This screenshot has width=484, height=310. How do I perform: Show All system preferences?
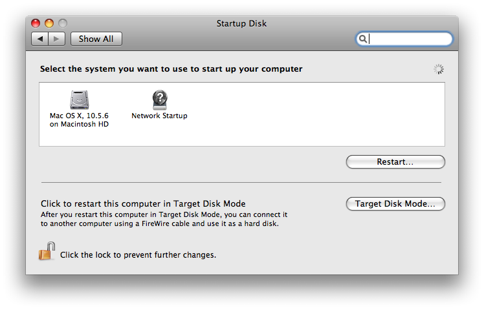(96, 39)
